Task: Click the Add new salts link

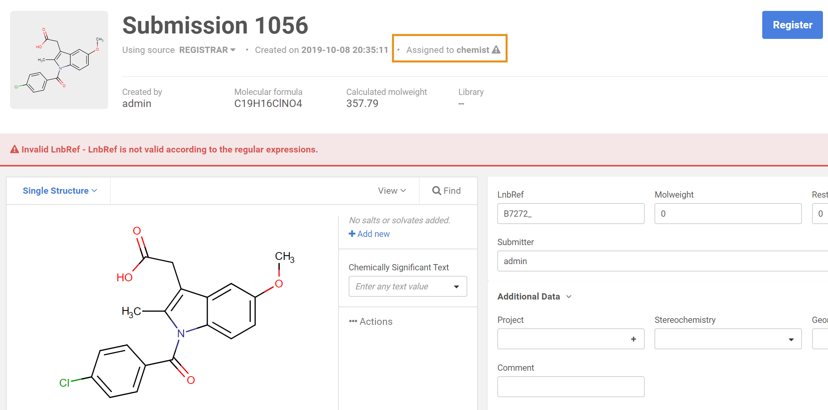Action: (x=373, y=234)
